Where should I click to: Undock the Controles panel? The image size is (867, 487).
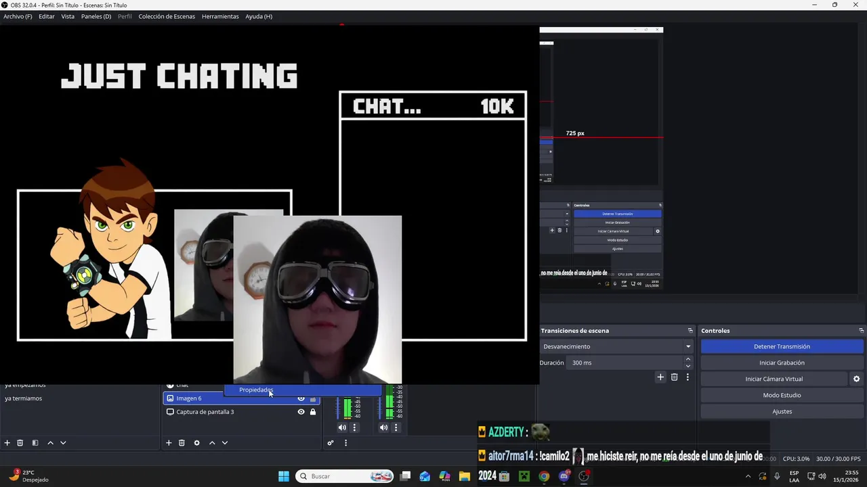click(x=861, y=331)
